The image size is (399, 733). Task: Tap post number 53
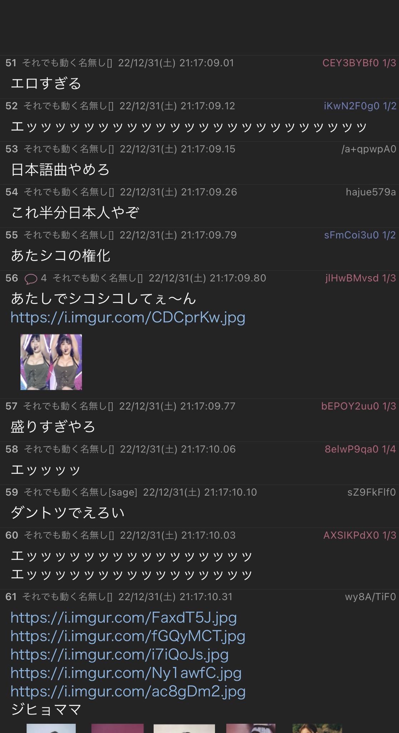pos(12,149)
